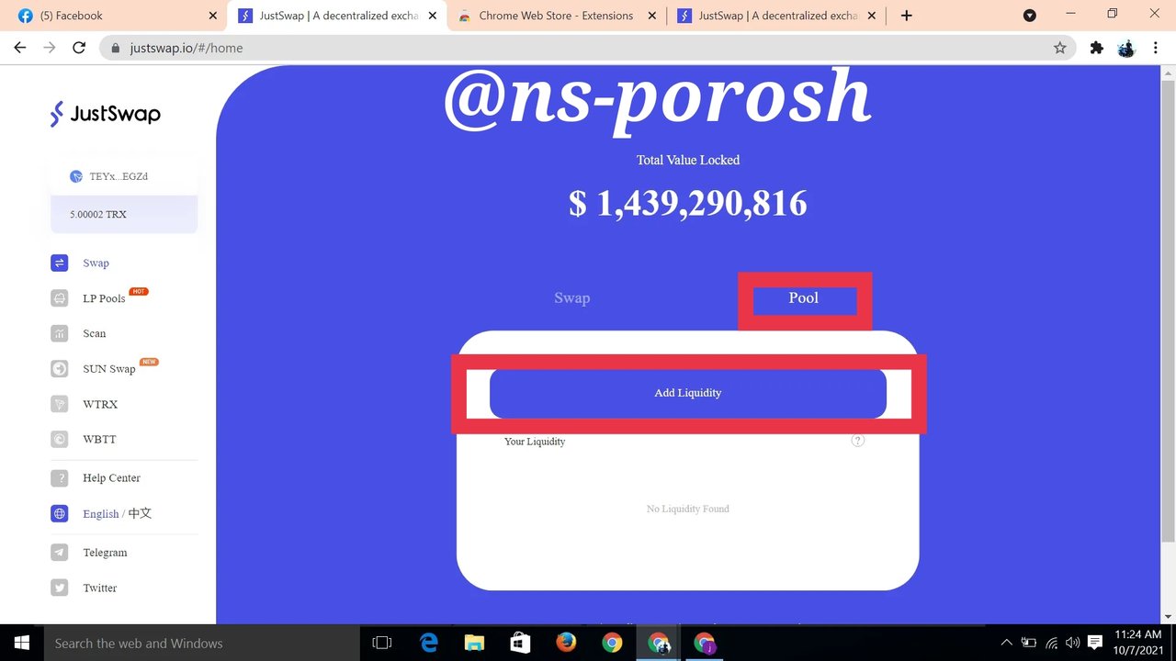Click the JustSwap logo
This screenshot has height=661, width=1176.
coord(105,114)
